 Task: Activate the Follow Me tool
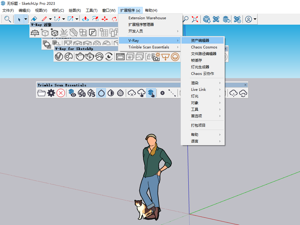[x=95, y=19]
